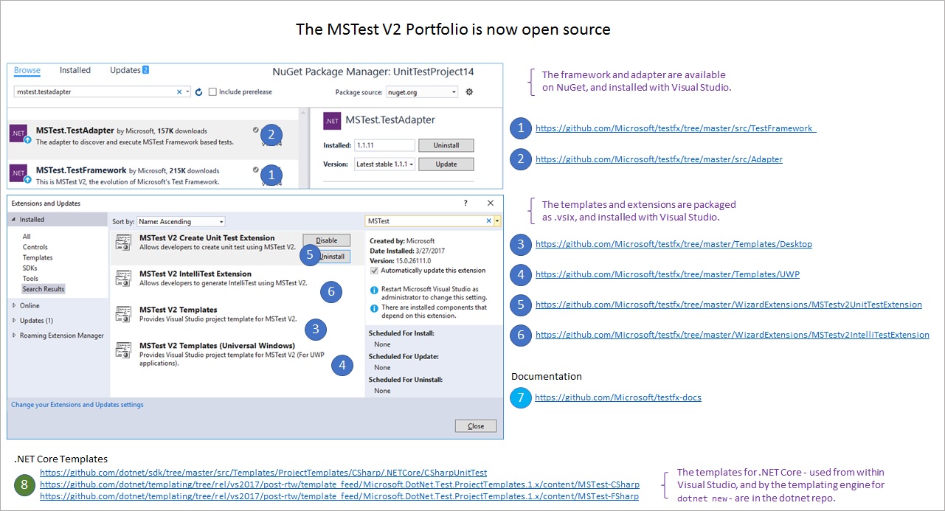Open the src/TestFramework GitHub link
945x511 pixels.
[675, 128]
